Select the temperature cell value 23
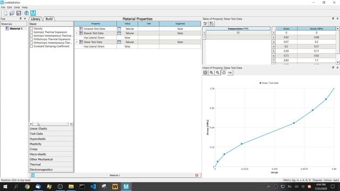 238,33
